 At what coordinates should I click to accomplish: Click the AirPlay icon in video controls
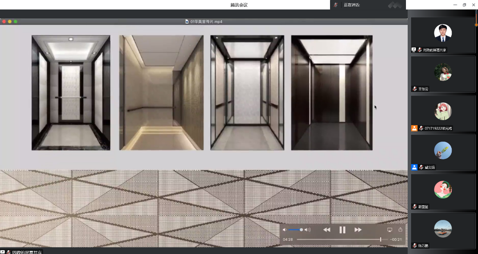tap(390, 230)
